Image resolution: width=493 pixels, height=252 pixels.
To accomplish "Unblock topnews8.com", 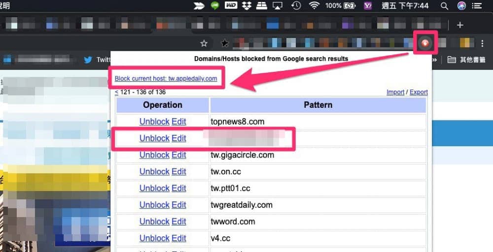I will [x=154, y=122].
